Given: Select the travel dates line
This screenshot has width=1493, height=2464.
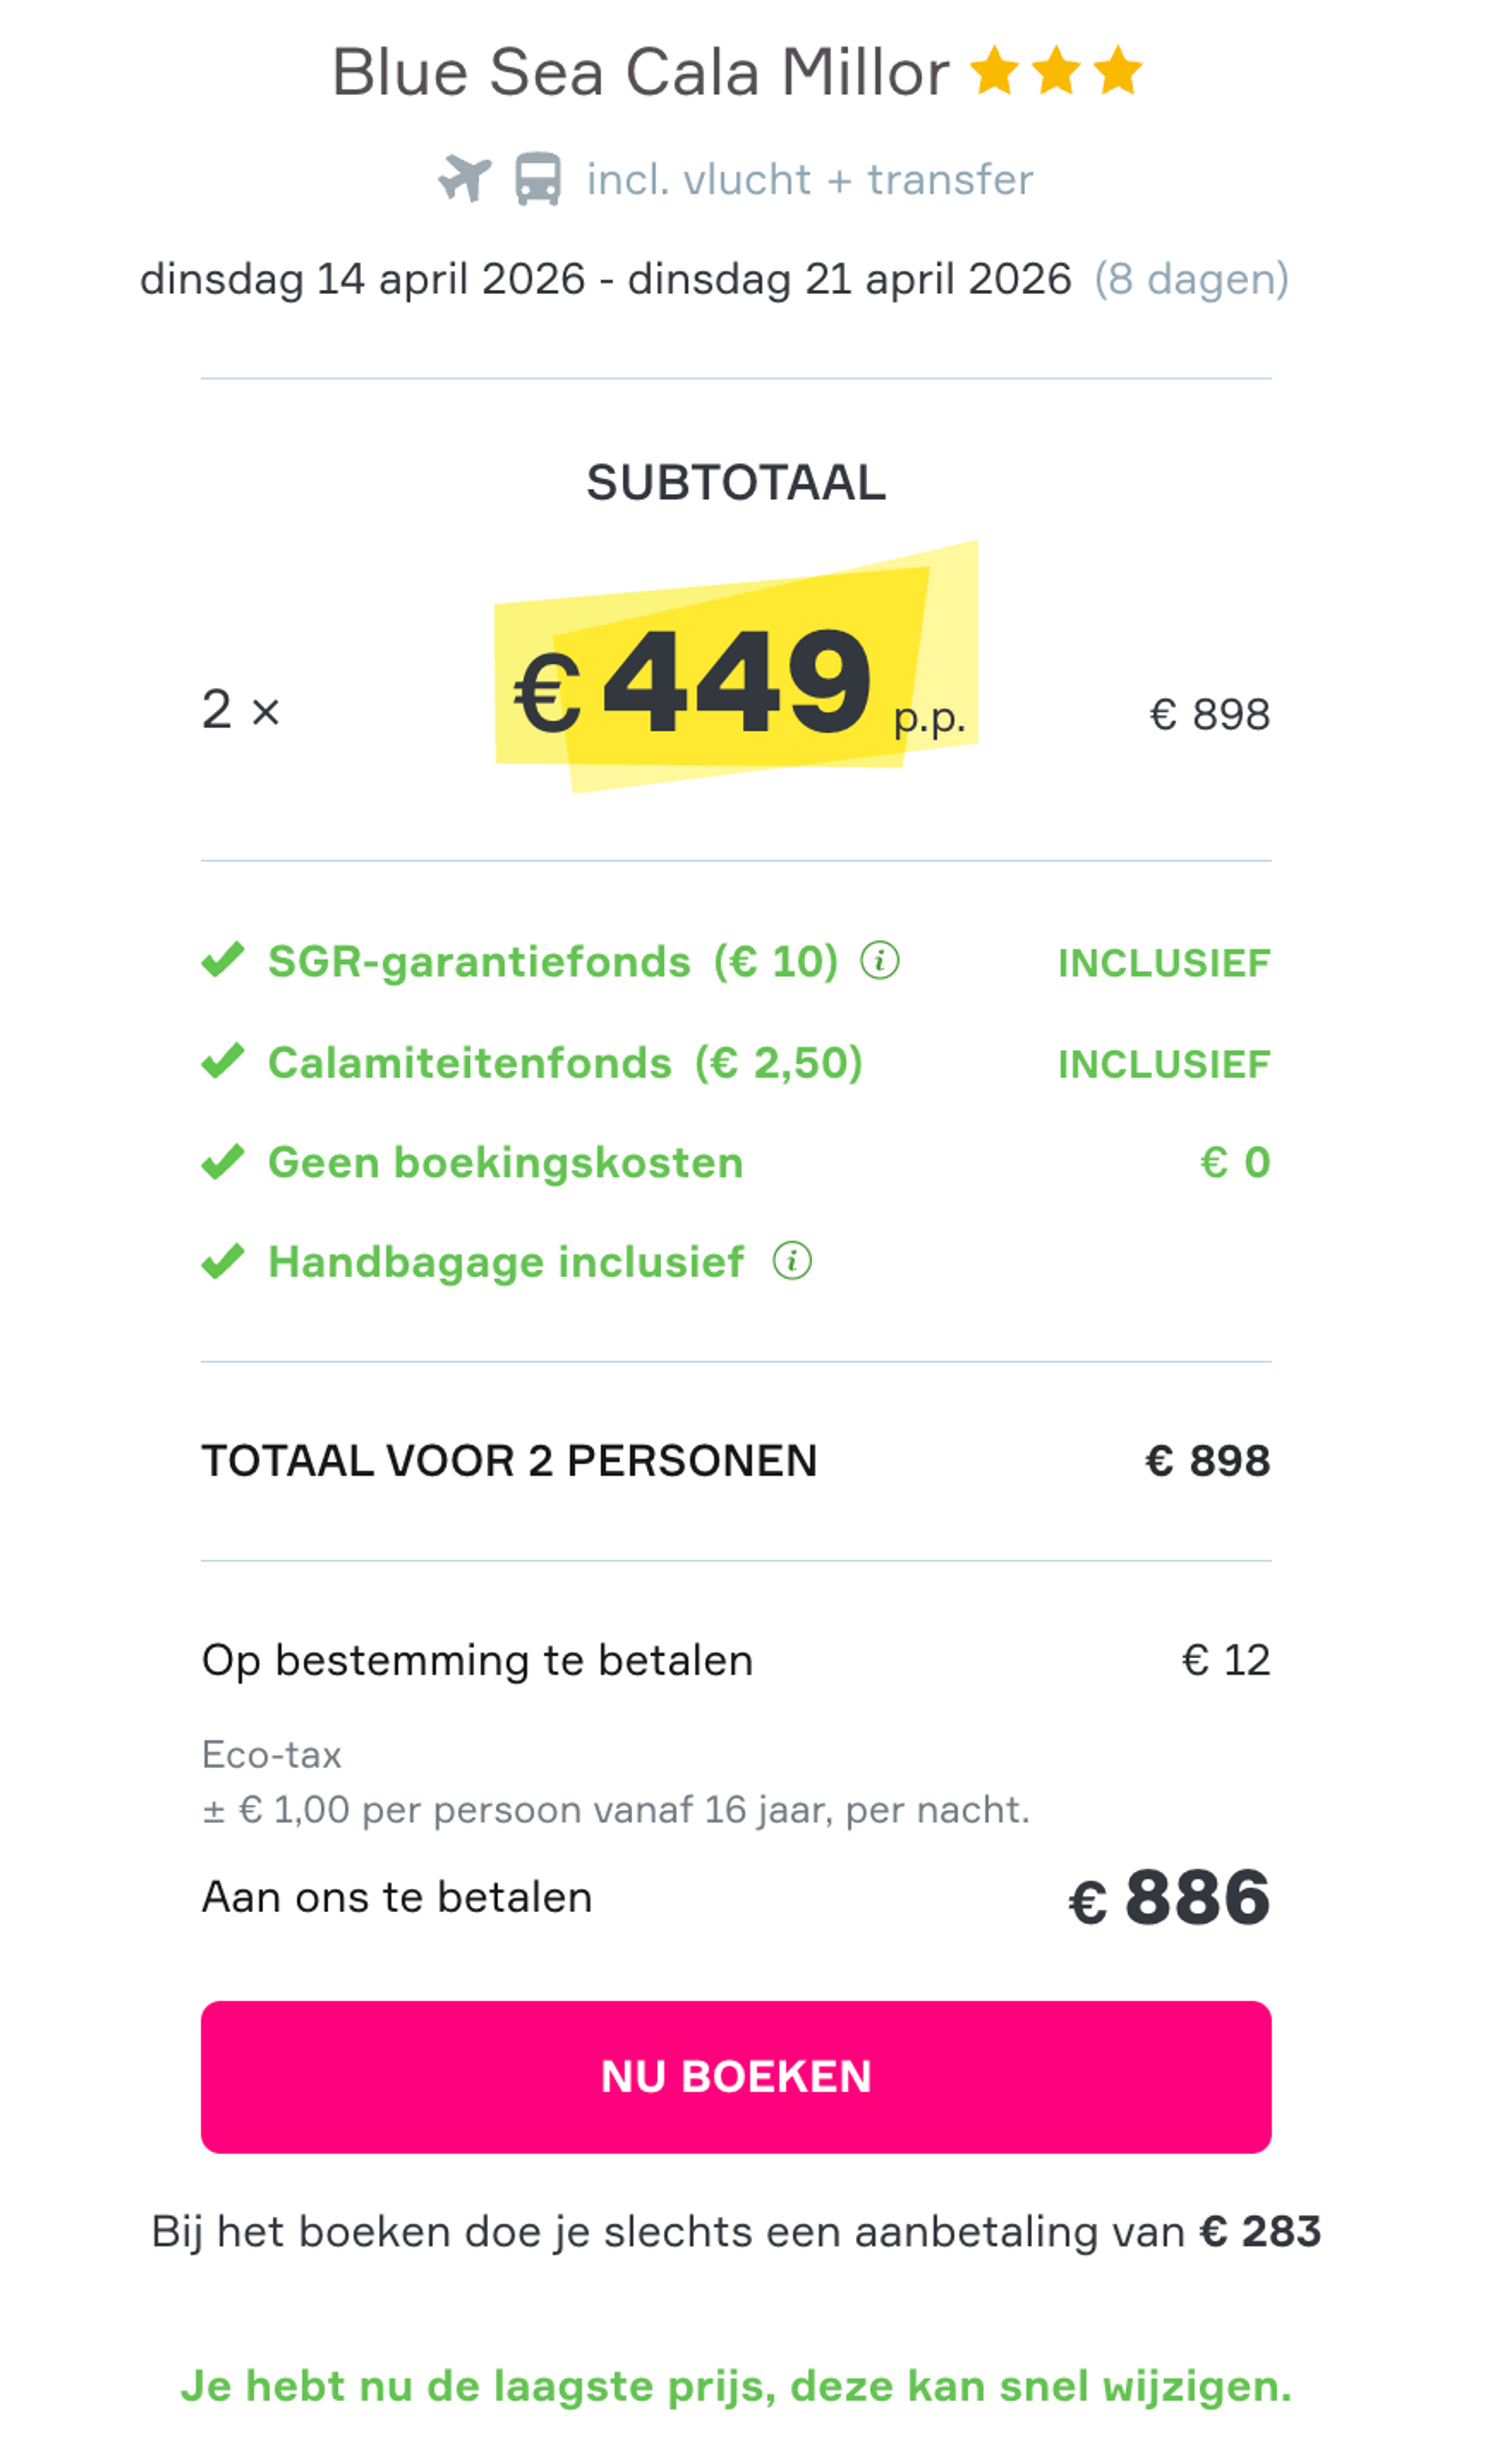Looking at the screenshot, I should [607, 279].
